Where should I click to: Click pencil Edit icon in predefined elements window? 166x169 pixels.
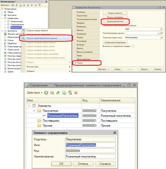point(58,93)
